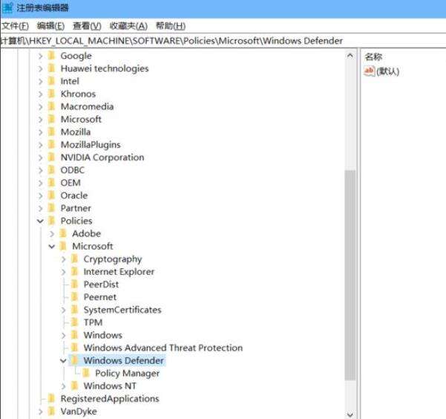Click the Windows Defender folder icon

pos(74,360)
